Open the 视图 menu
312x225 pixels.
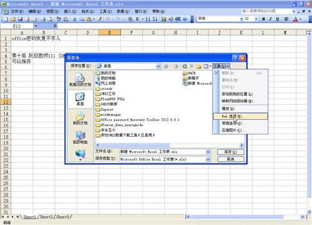click(x=52, y=11)
